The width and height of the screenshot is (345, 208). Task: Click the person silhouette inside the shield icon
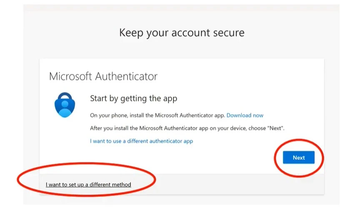coord(65,108)
